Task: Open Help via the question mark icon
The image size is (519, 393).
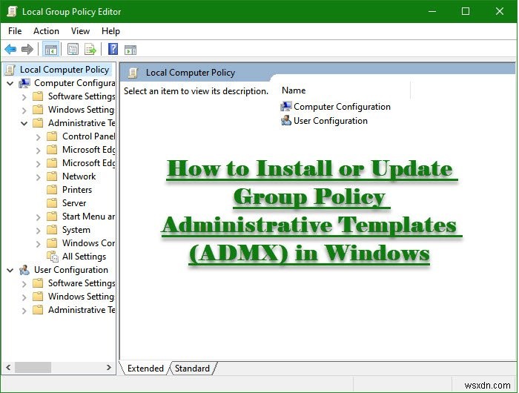Action: 113,50
